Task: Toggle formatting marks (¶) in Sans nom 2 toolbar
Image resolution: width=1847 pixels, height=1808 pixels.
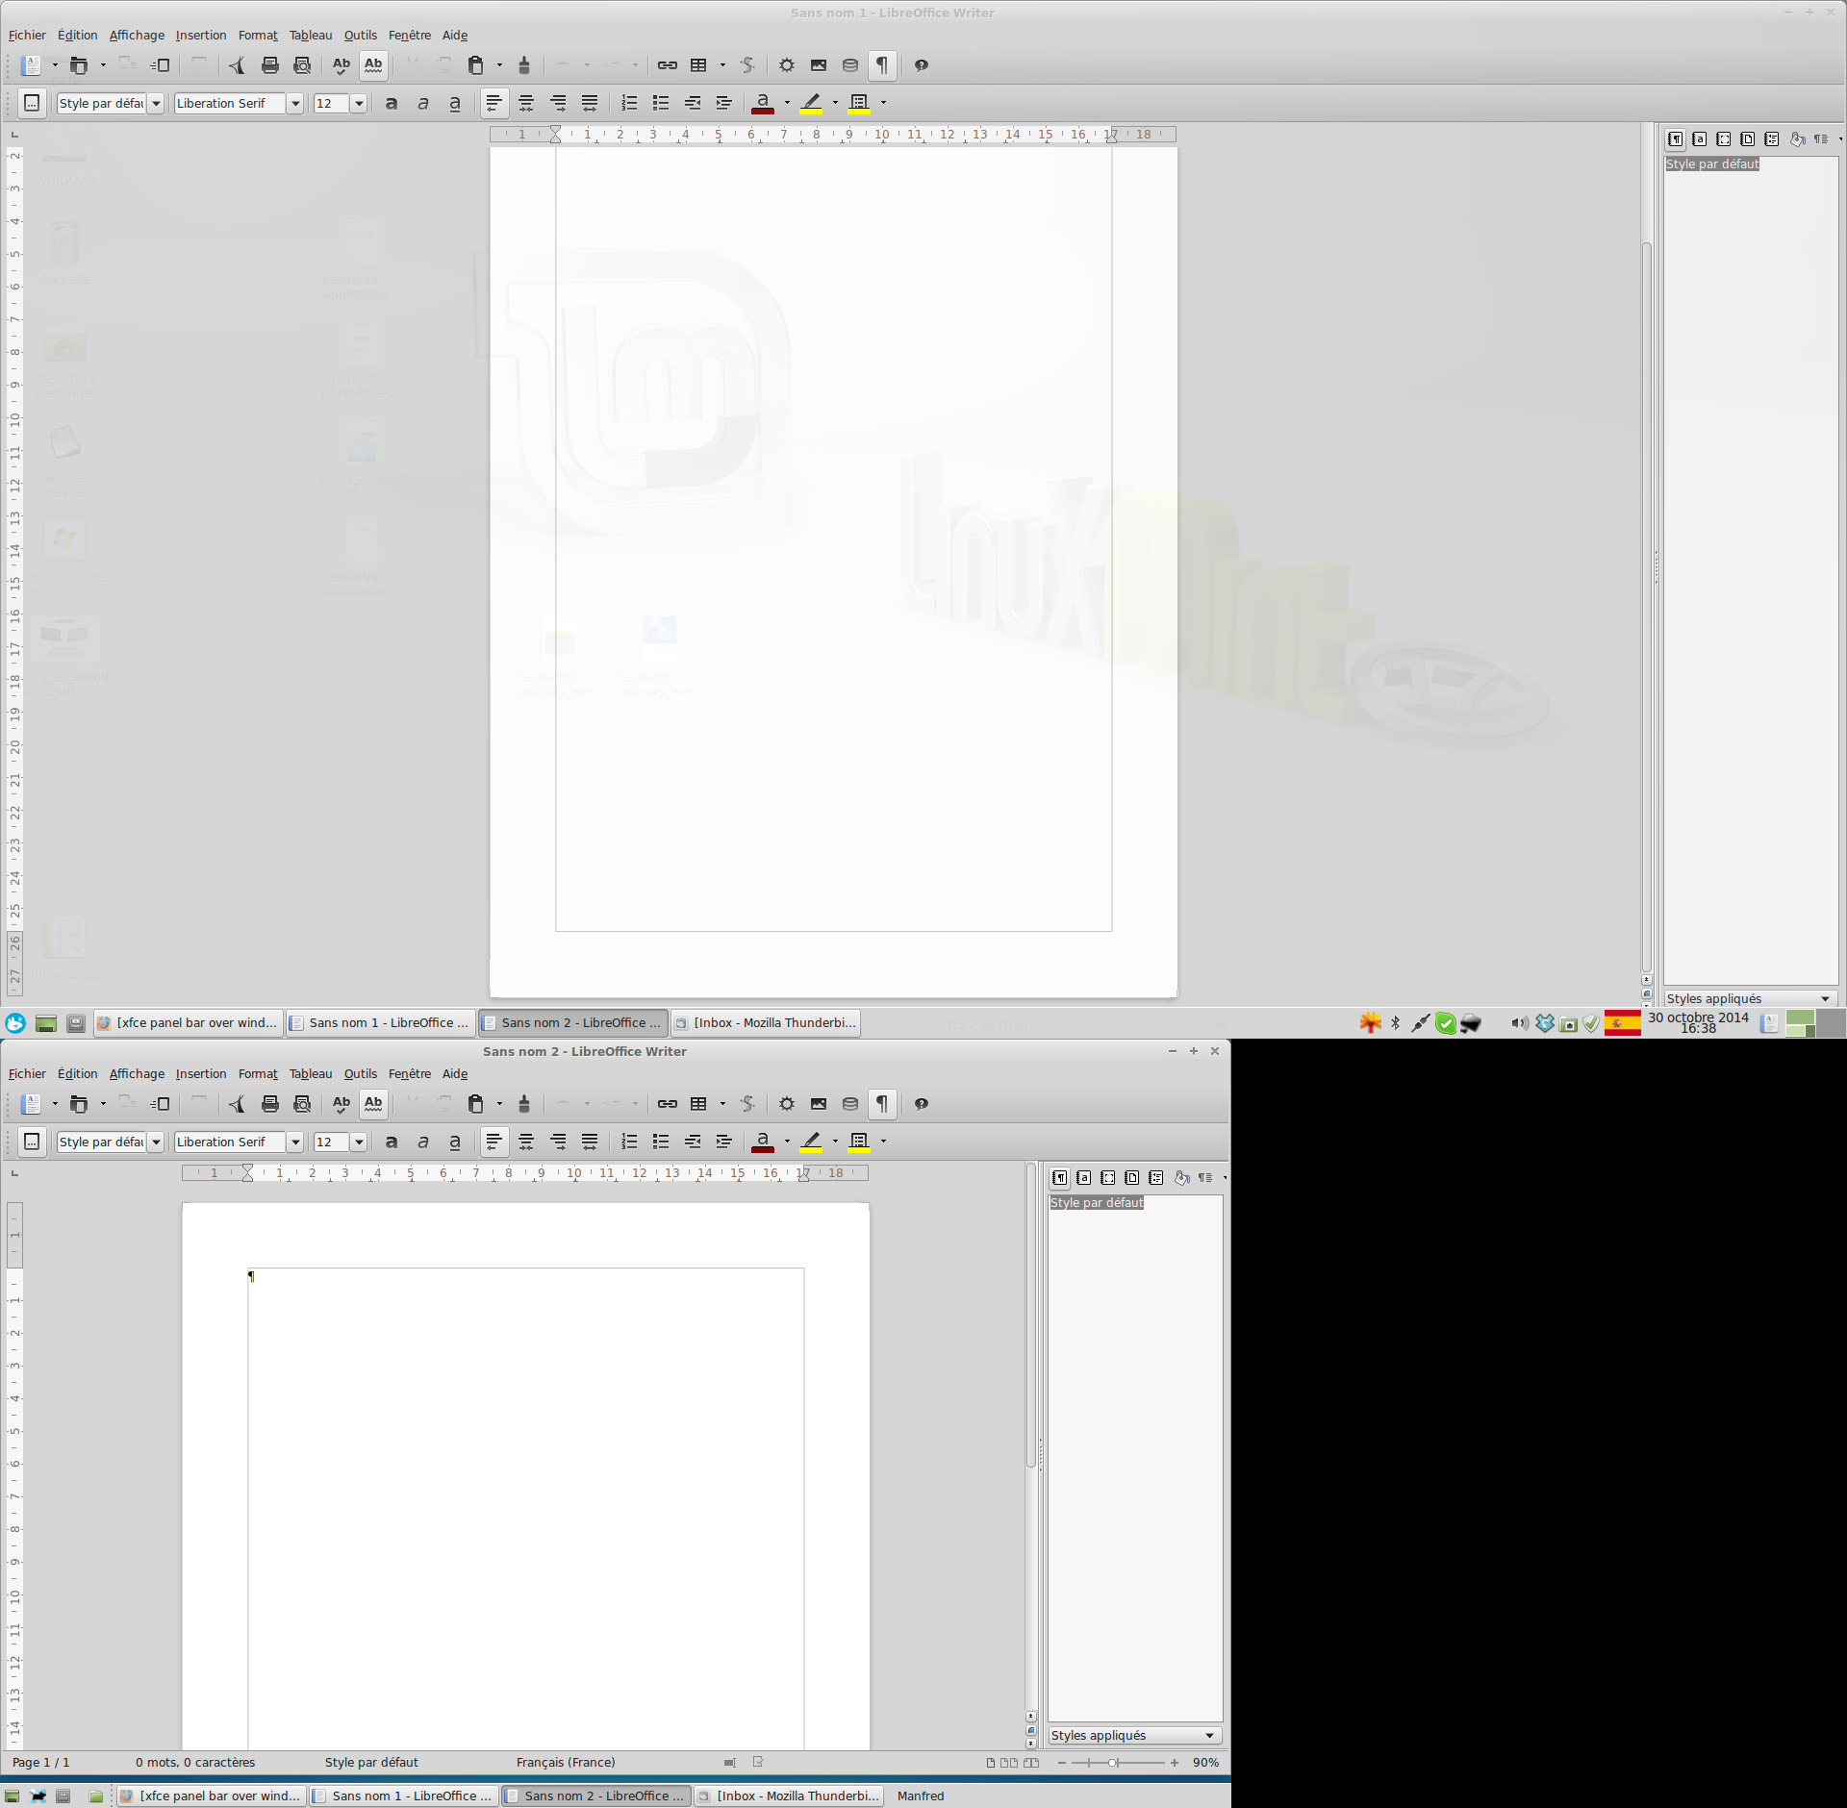Action: pos(881,1104)
